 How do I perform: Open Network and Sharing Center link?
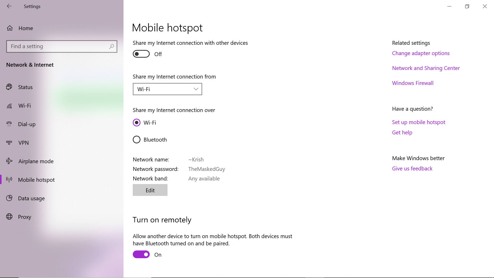click(x=426, y=68)
